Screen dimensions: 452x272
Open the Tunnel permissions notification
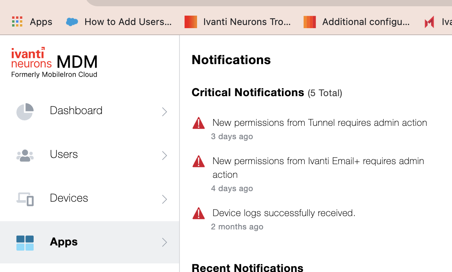coord(319,122)
